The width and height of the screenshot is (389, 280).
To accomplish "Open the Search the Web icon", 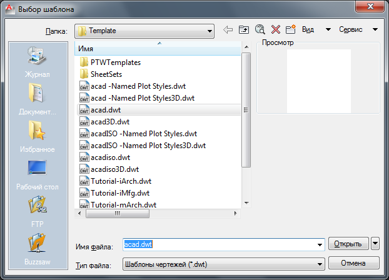I will click(x=260, y=29).
